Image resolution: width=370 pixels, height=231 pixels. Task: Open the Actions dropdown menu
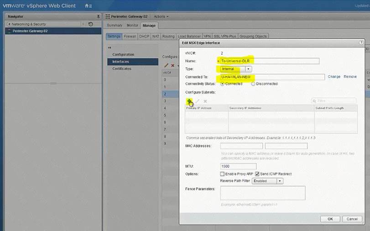pyautogui.click(x=161, y=16)
